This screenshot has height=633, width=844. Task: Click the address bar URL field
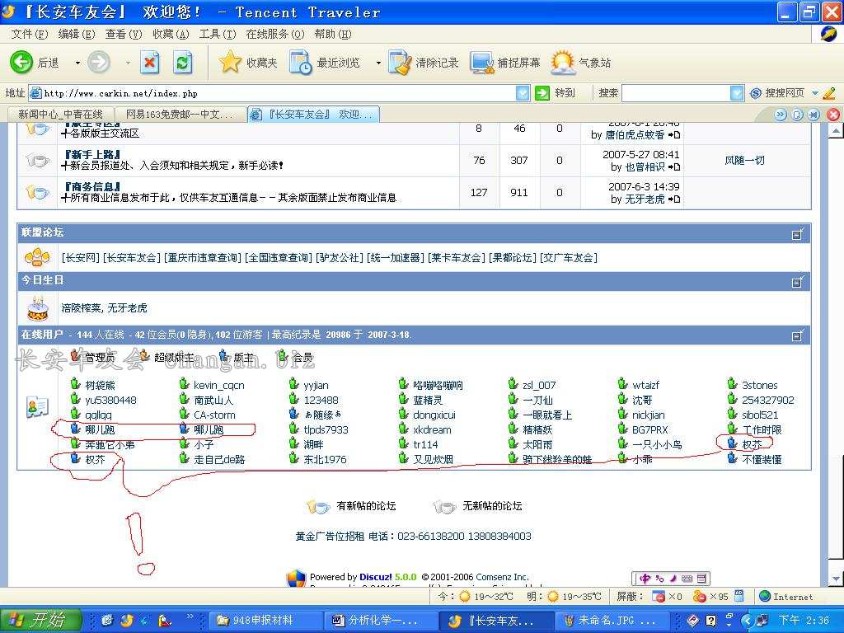pos(272,93)
